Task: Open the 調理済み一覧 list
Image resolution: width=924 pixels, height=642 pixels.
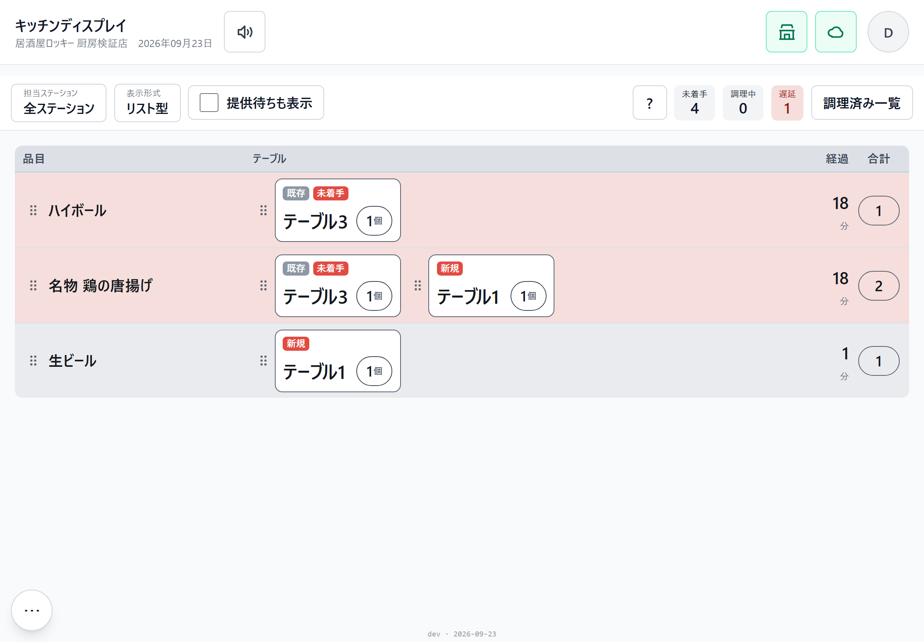Action: pos(862,103)
